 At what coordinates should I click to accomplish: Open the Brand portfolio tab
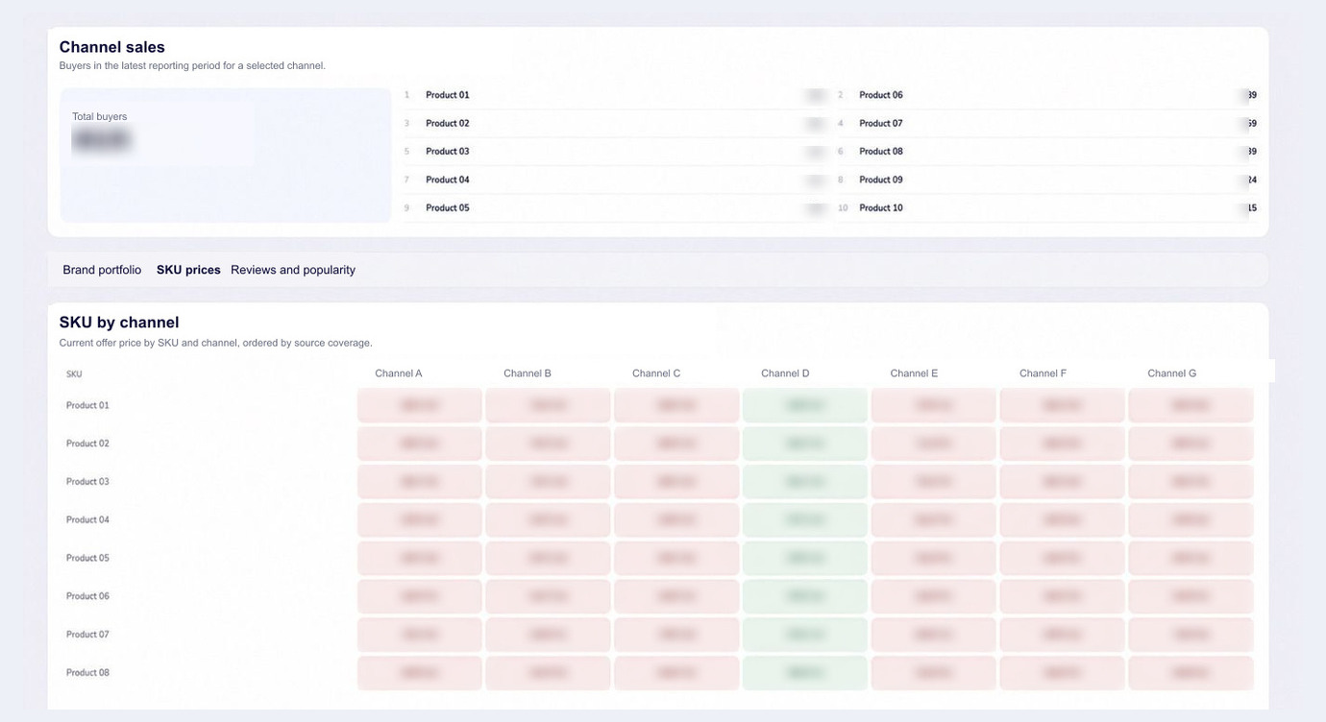pos(102,270)
